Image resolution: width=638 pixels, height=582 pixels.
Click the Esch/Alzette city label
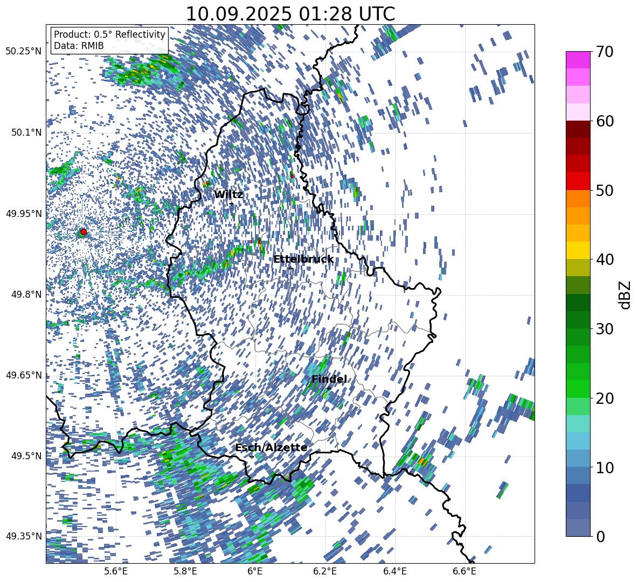click(271, 448)
